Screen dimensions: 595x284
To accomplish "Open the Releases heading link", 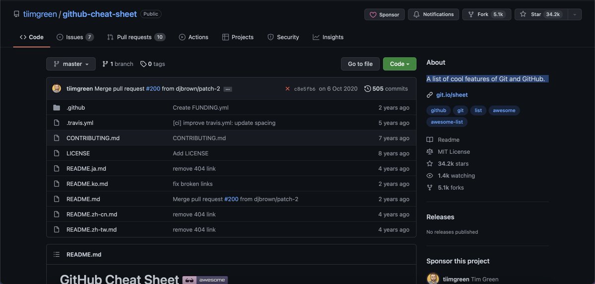I will click(440, 217).
